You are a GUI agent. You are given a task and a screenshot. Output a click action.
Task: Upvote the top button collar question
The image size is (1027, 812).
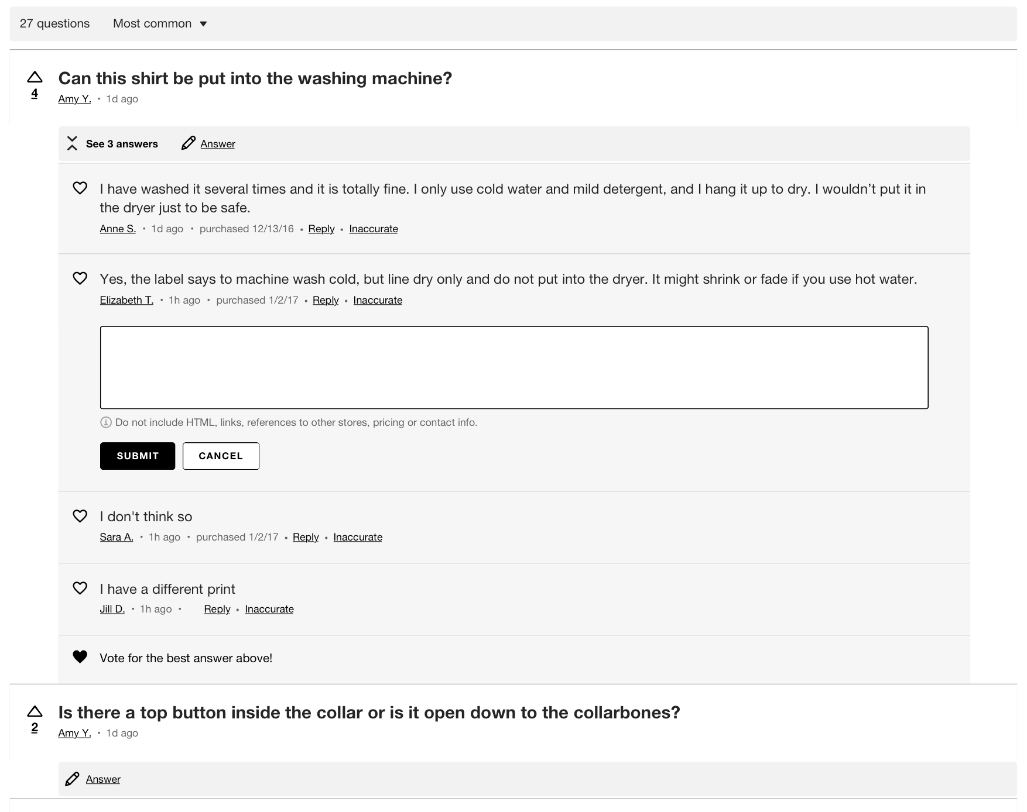click(x=35, y=711)
